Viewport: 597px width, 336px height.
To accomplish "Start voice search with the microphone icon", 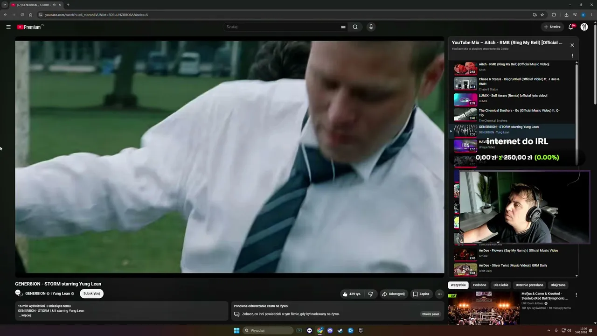I will tap(371, 27).
